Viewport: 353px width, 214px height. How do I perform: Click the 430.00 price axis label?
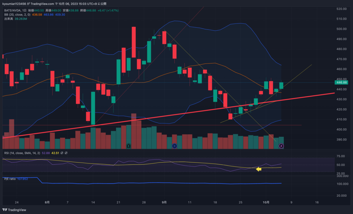coord(342,99)
